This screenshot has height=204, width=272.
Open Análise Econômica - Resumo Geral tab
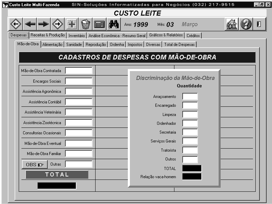pyautogui.click(x=117, y=36)
